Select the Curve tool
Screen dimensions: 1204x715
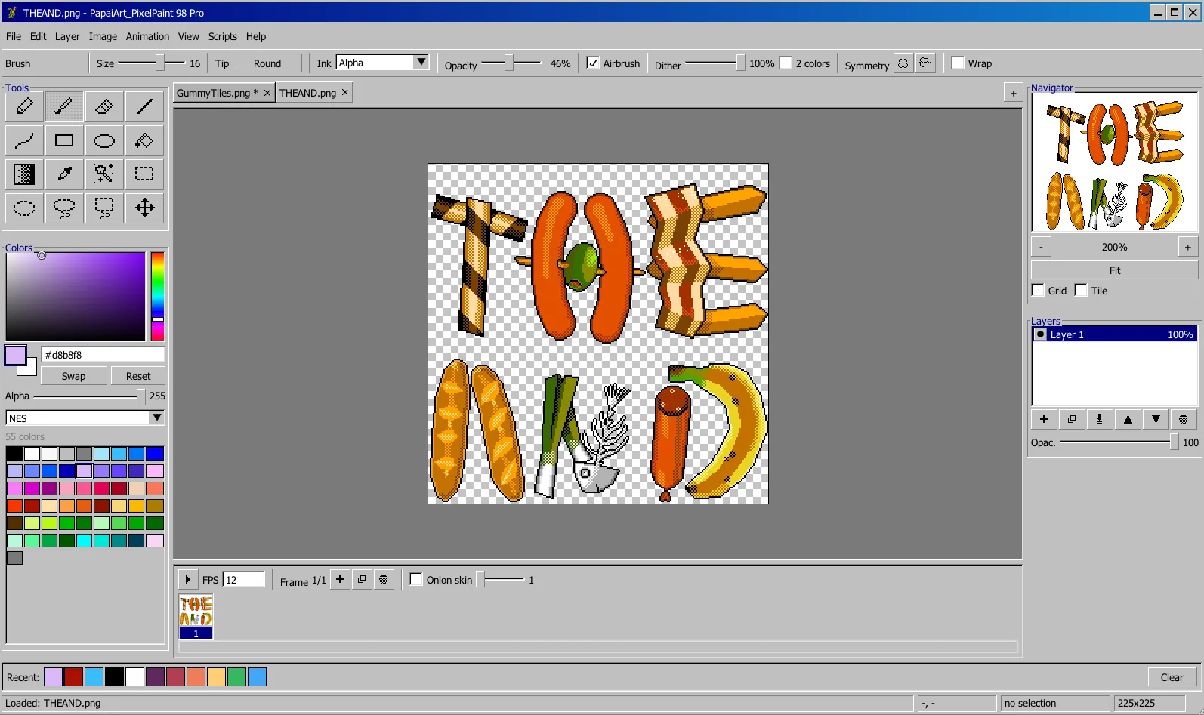click(24, 140)
